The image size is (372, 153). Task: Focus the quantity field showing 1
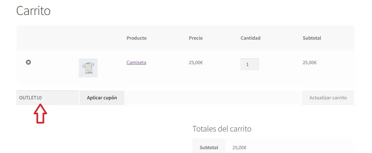click(250, 64)
